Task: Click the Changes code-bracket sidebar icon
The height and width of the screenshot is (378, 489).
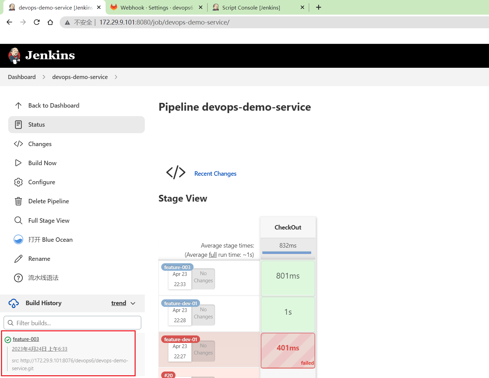Action: 18,144
